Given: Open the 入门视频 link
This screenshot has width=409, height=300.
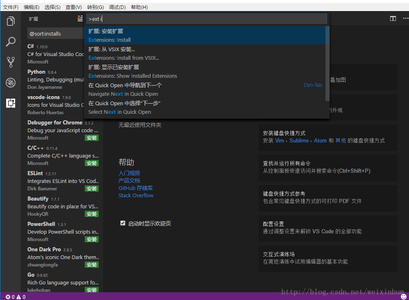Looking at the screenshot, I should (x=129, y=173).
